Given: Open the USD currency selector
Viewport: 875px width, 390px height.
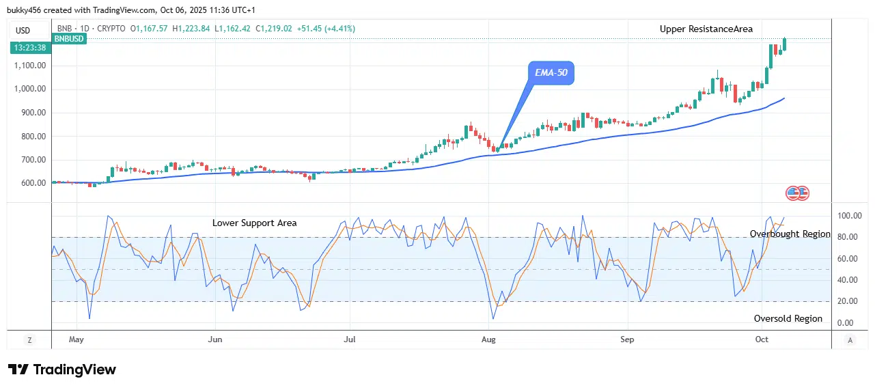Looking at the screenshot, I should [x=23, y=30].
